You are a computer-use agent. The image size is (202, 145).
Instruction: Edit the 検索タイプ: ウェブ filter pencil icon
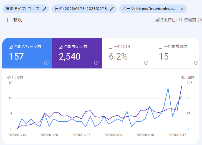(x=44, y=9)
